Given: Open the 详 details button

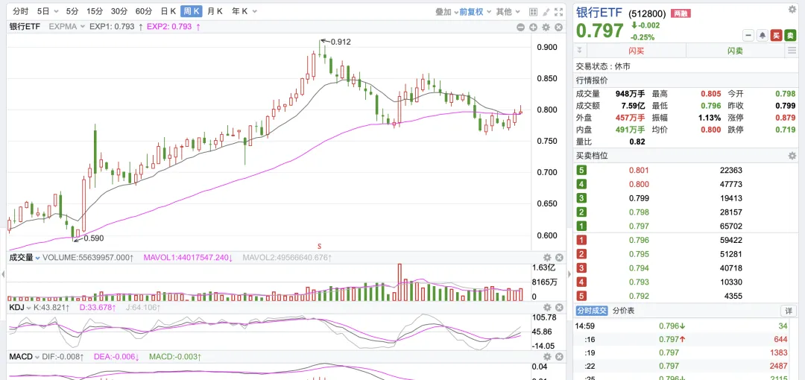Looking at the screenshot, I should [x=788, y=311].
